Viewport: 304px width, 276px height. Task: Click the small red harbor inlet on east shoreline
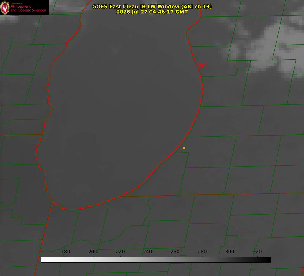pyautogui.click(x=202, y=65)
